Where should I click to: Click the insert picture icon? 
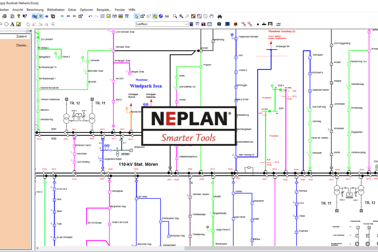(x=18, y=24)
